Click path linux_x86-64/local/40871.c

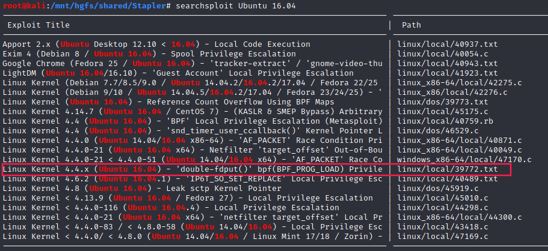click(x=460, y=141)
